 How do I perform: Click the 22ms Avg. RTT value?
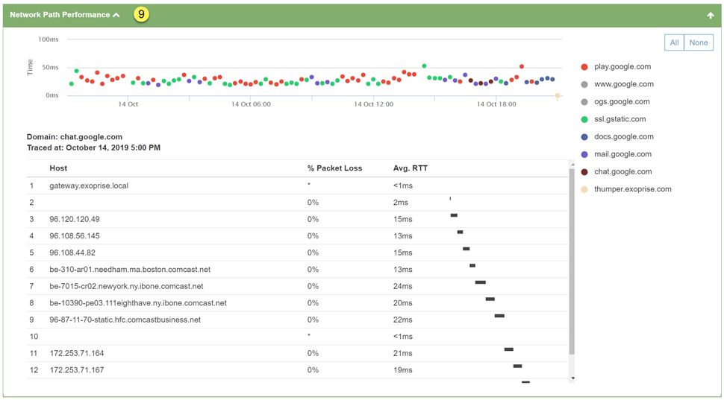(402, 320)
